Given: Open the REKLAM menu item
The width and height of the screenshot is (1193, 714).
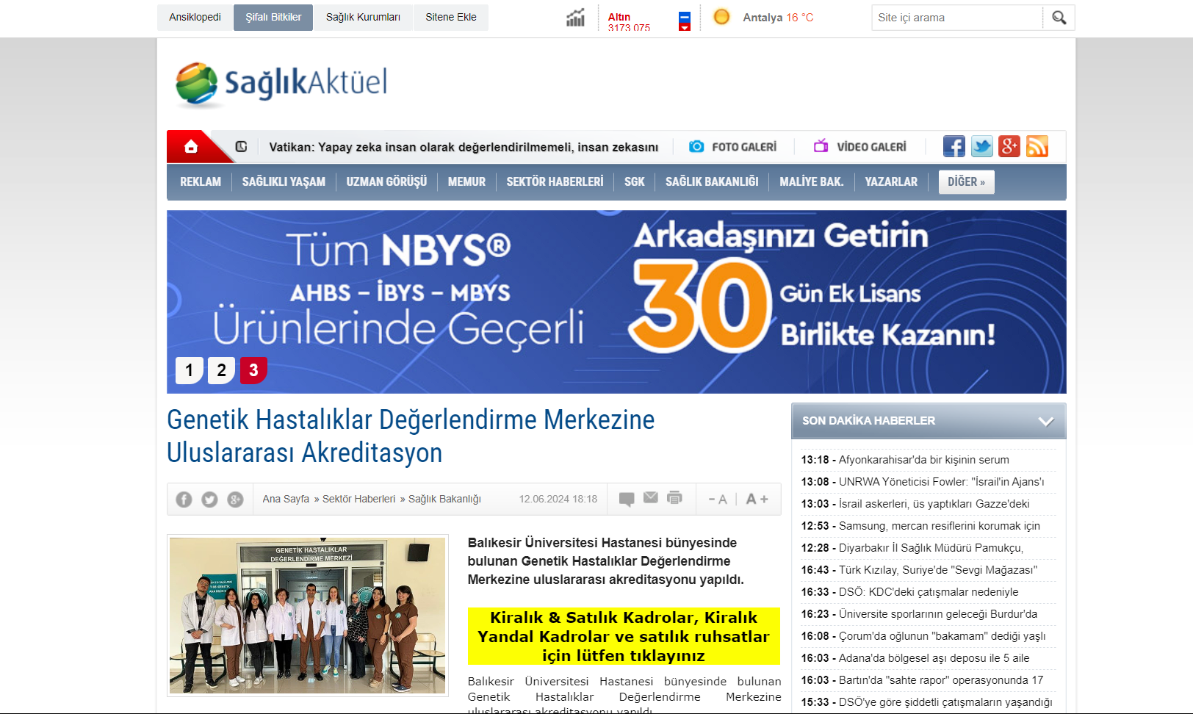Looking at the screenshot, I should 201,182.
